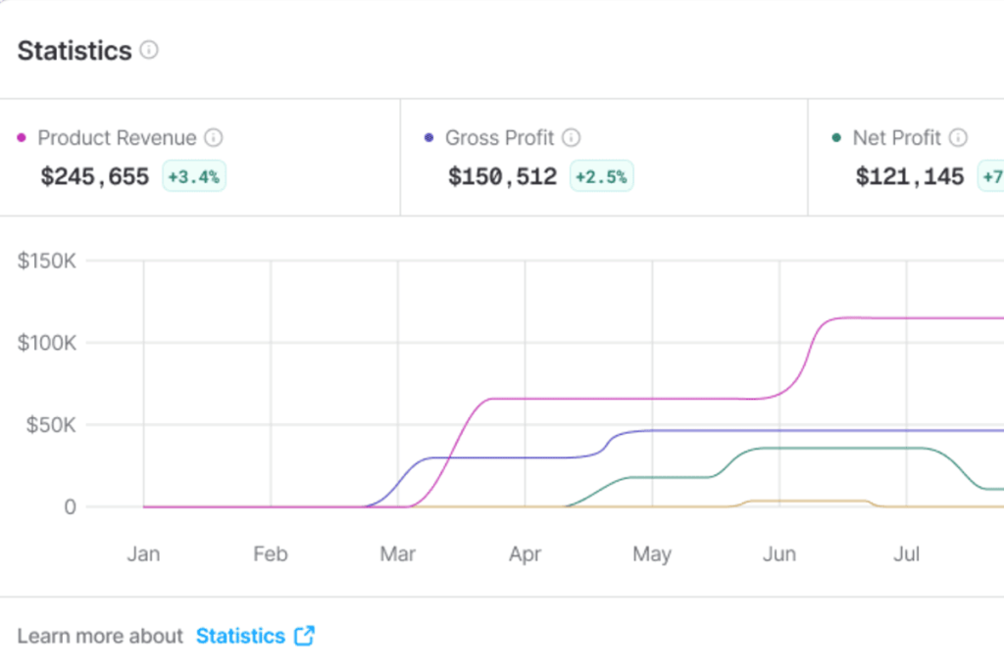Open the Statistics learn more link

240,636
